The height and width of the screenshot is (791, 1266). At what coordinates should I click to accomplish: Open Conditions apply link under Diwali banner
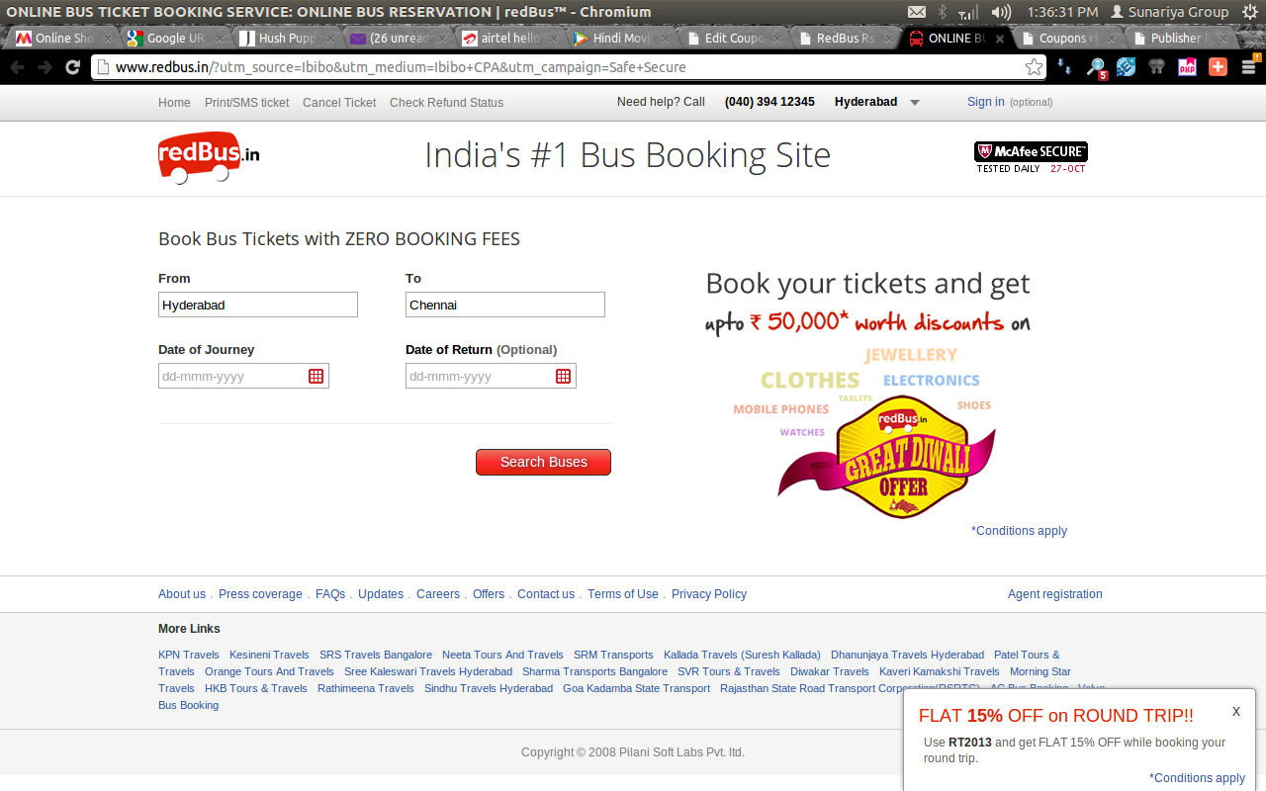(x=1019, y=531)
